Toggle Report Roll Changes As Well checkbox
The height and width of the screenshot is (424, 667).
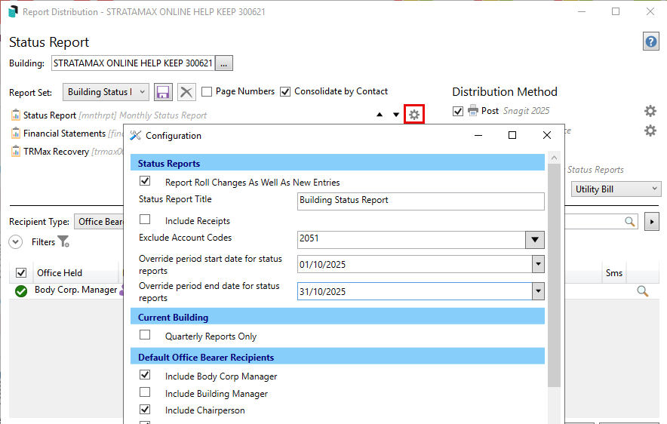pos(145,181)
